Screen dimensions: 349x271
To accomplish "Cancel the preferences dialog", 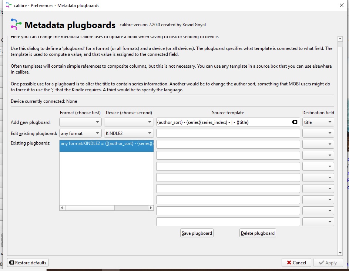I will (x=296, y=262).
